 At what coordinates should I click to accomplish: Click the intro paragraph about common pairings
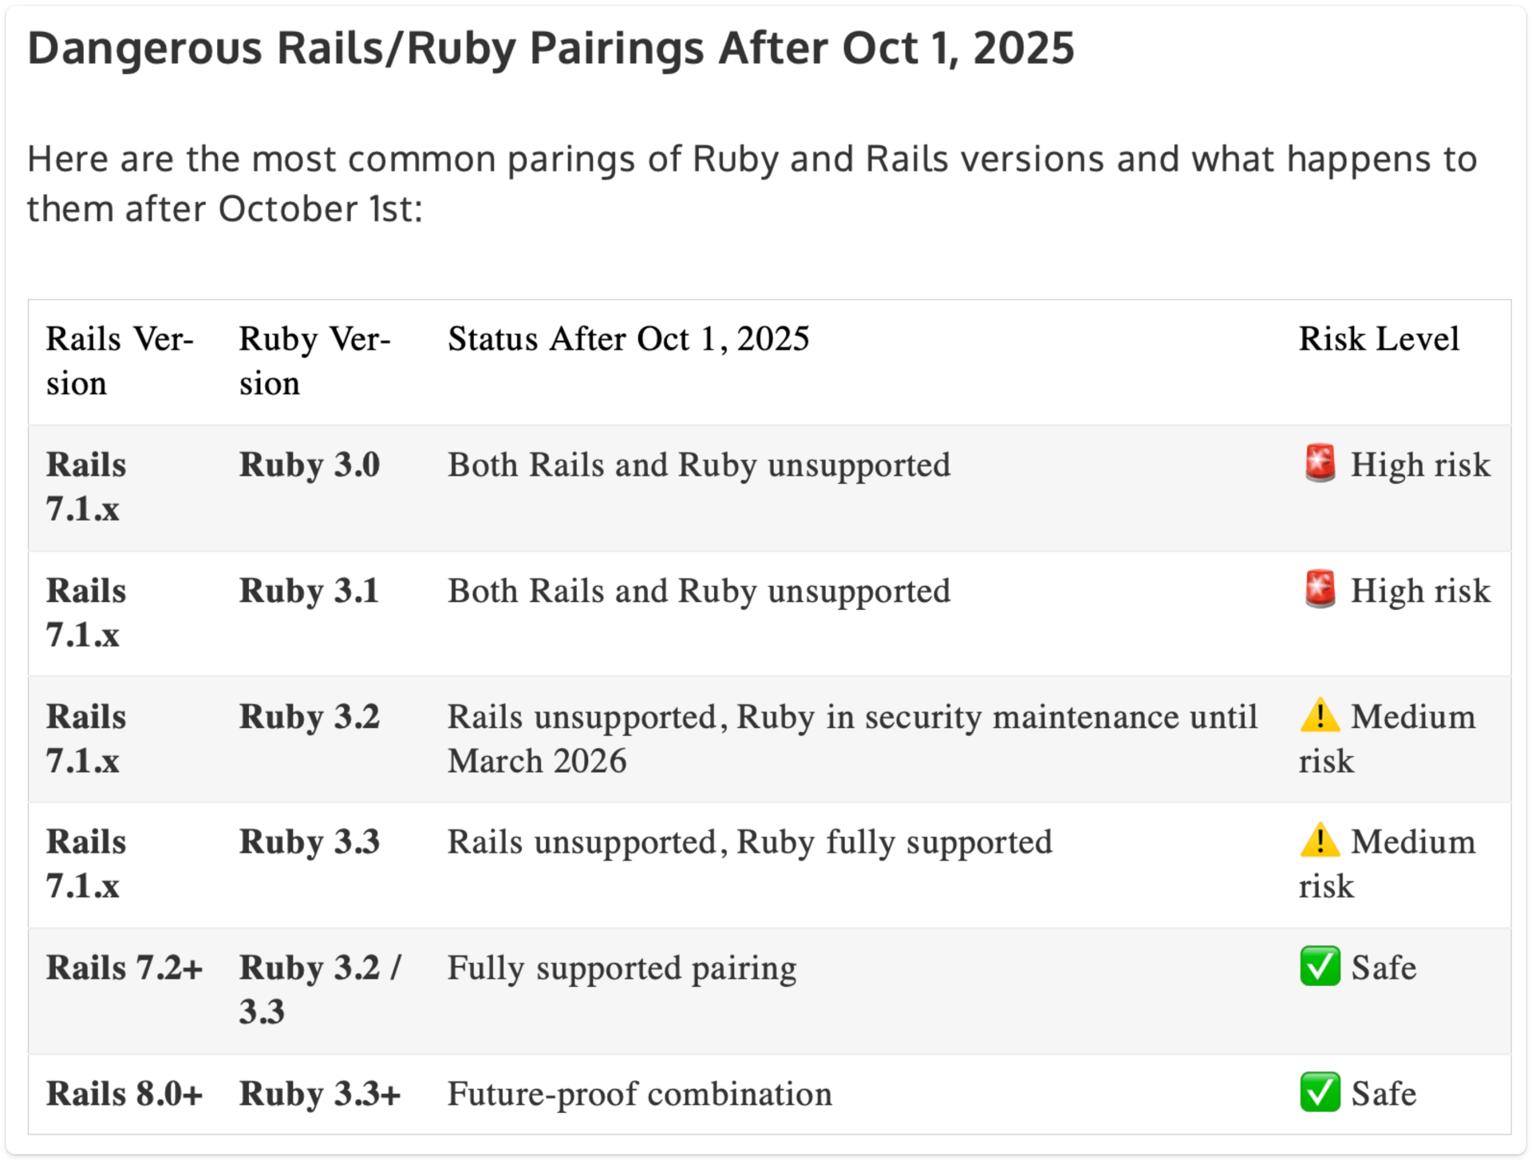(750, 184)
